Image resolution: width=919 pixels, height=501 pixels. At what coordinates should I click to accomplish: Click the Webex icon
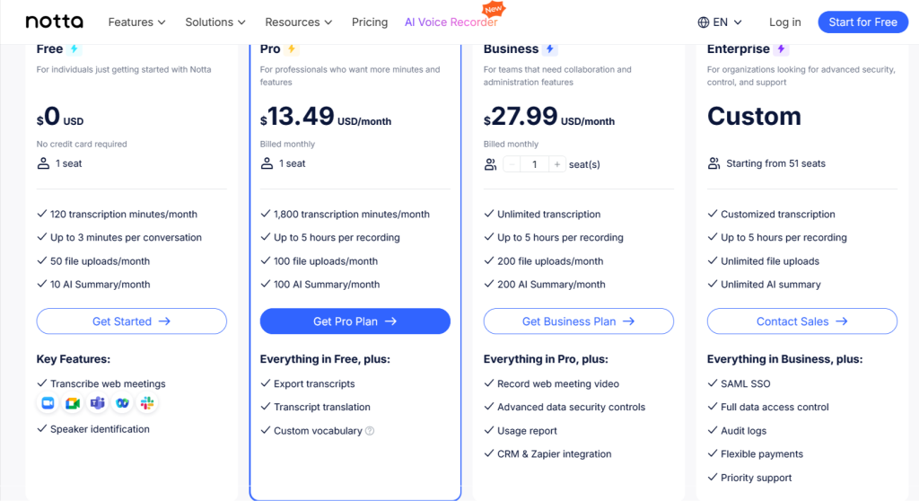pos(122,403)
